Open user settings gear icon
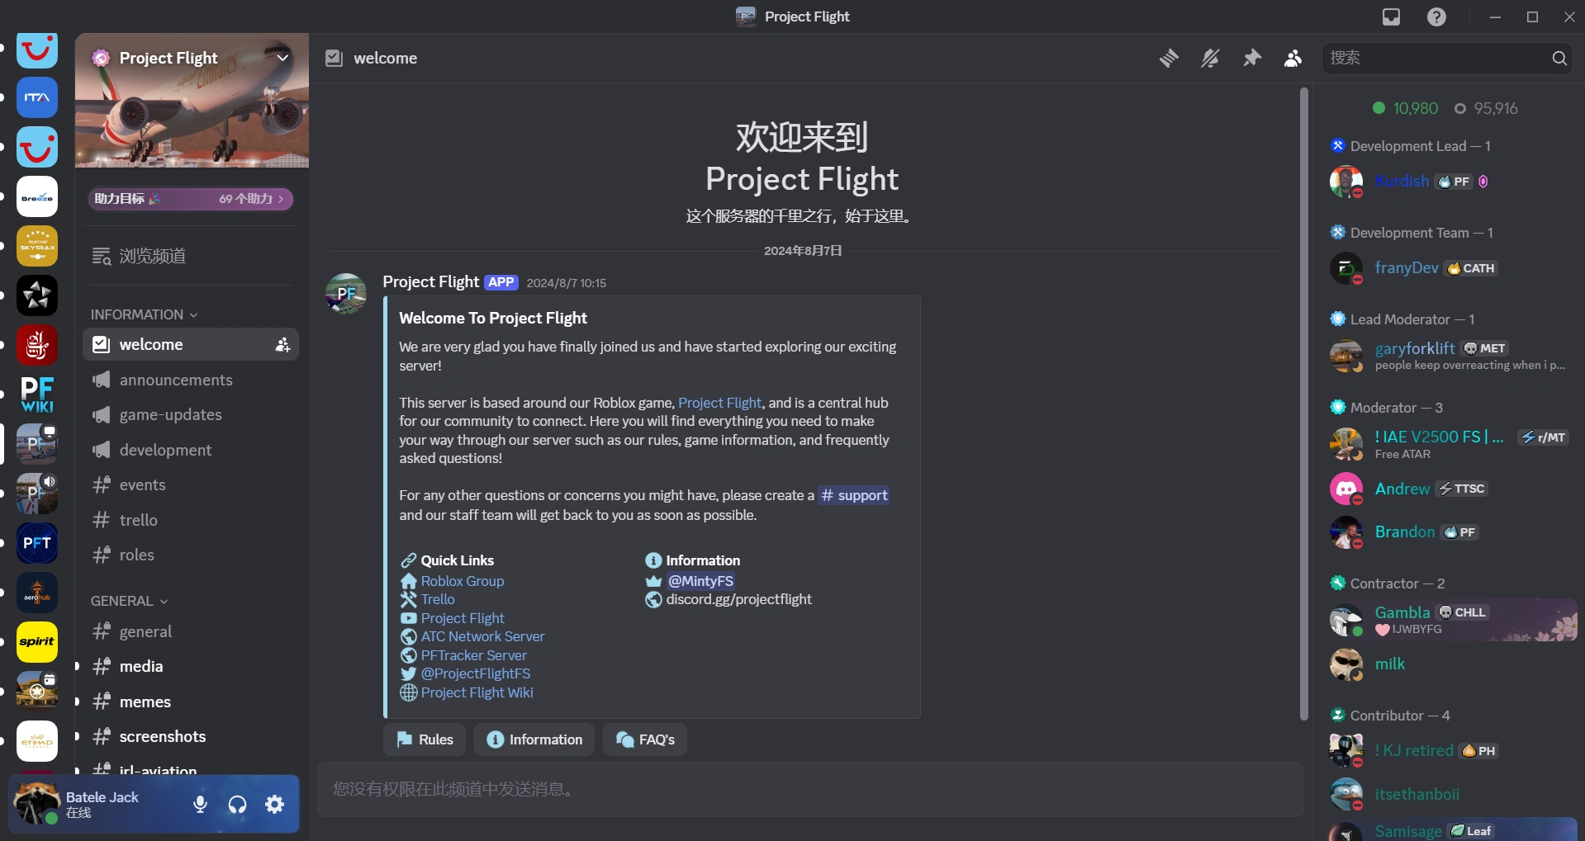1585x841 pixels. 275,804
